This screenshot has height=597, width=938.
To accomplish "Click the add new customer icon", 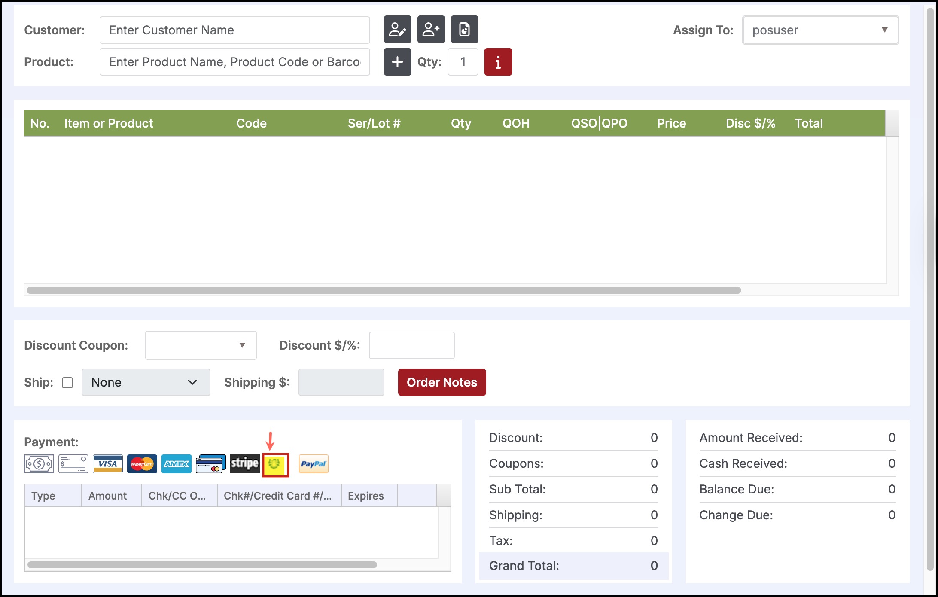I will click(431, 30).
